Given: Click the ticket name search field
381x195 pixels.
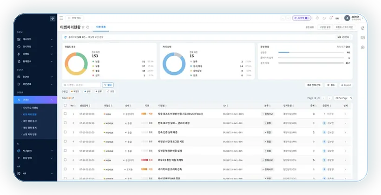Looking at the screenshot, I should (81, 85).
